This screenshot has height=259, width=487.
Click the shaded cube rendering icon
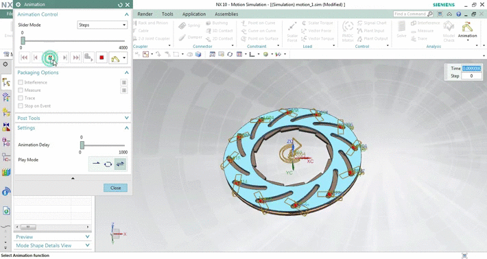pos(198,54)
